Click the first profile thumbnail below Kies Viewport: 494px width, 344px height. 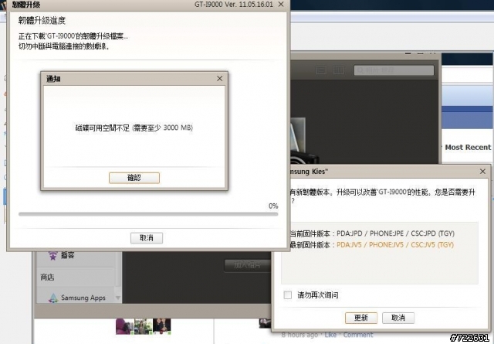pyautogui.click(x=124, y=326)
